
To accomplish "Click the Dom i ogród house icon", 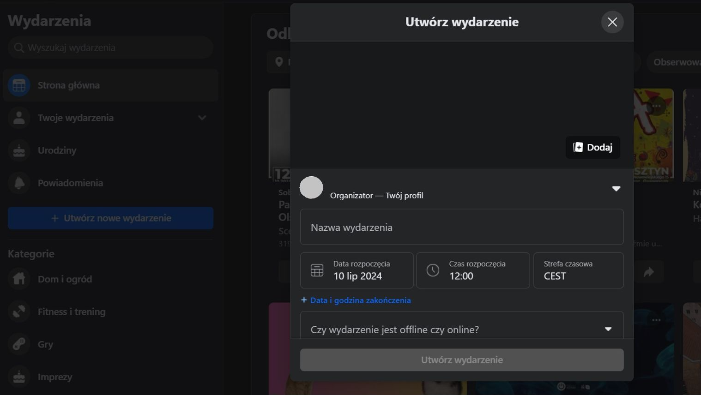I will pos(19,279).
